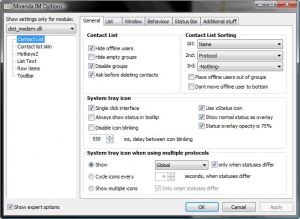Click the cycle seconds field showing 4

[x=161, y=176]
